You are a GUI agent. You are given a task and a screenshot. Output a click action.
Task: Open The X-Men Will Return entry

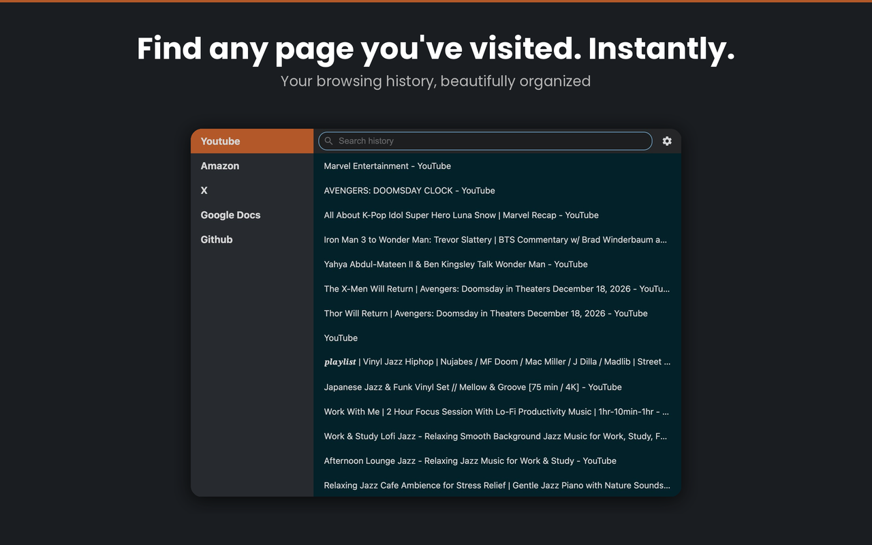pyautogui.click(x=497, y=288)
